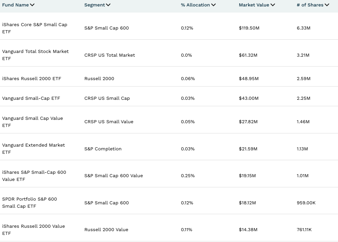
Task: Click the 959.00K shares value
Action: (306, 203)
